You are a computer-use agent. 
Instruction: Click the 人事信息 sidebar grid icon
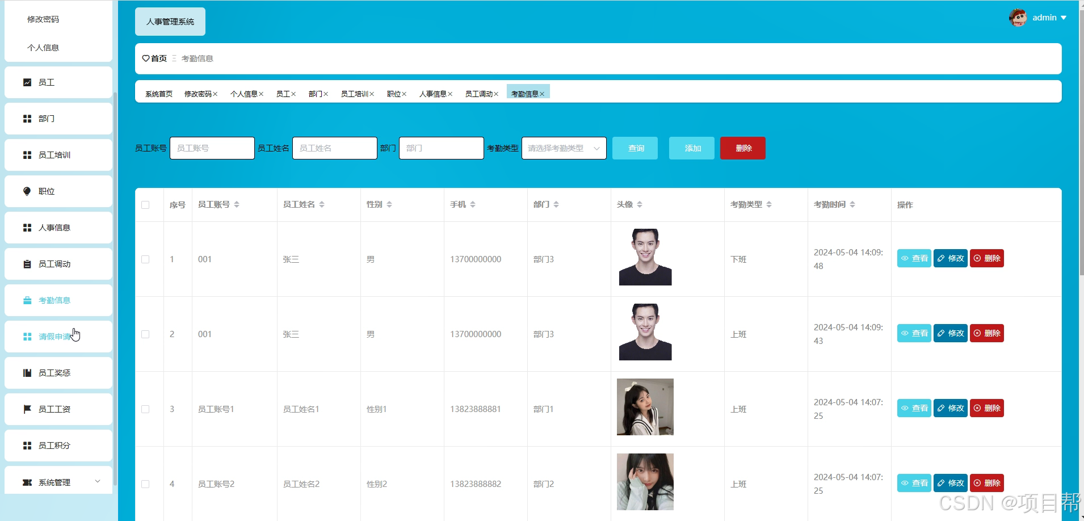[x=27, y=228]
